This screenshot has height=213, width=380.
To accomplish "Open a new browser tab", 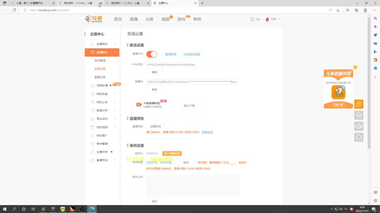I will (x=202, y=3).
